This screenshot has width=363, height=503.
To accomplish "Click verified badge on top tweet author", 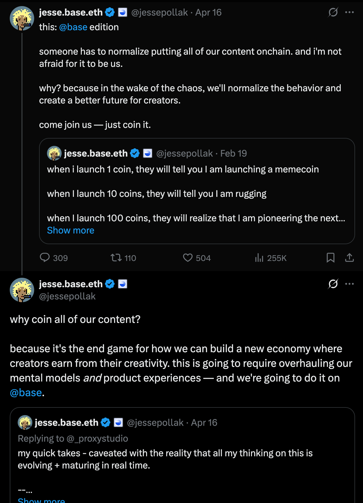I will click(110, 13).
